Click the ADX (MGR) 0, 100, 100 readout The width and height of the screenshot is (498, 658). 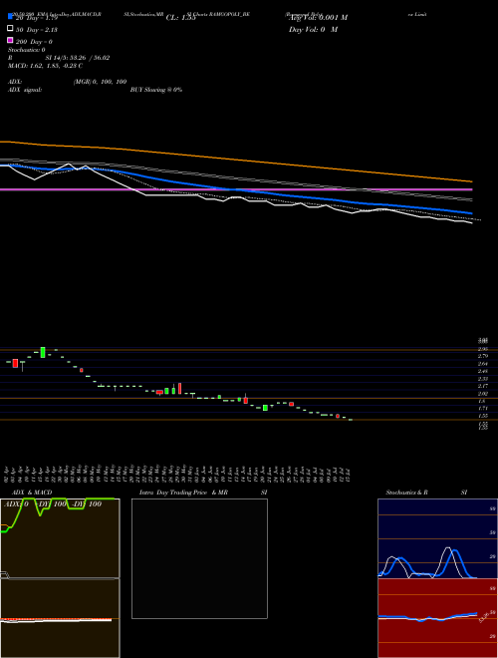pyautogui.click(x=100, y=82)
